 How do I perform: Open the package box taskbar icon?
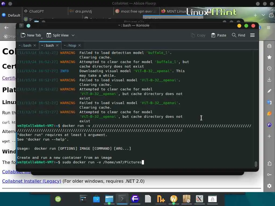coord(187,199)
